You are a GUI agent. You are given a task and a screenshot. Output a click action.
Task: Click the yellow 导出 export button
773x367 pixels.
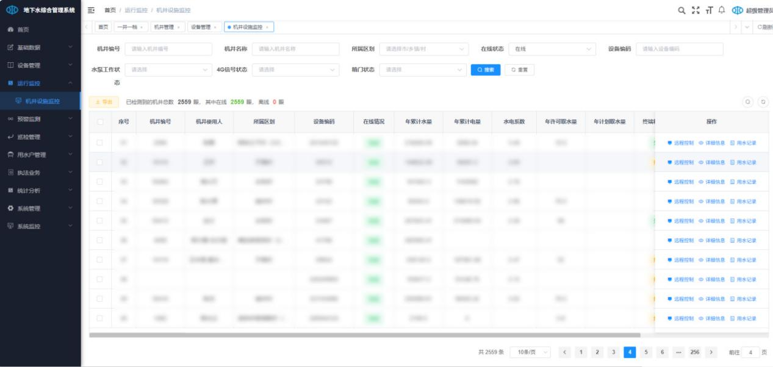(x=104, y=102)
